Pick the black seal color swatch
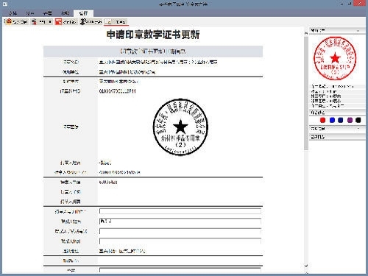368x276 pixels. click(x=358, y=120)
